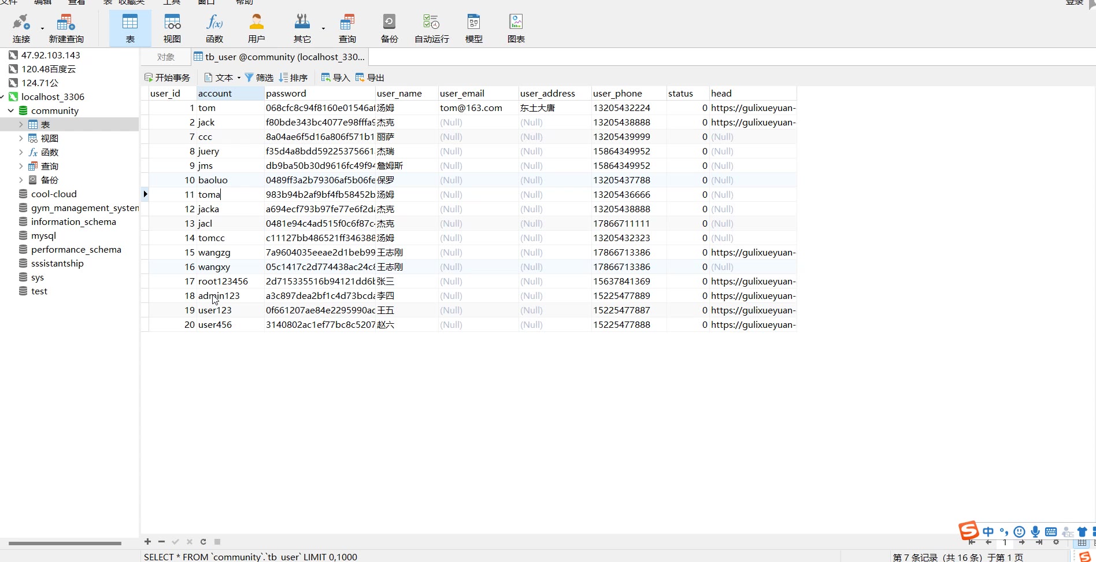Viewport: 1096px width, 562px height.
Task: Click the 备份 (Backup) toolbar icon
Action: 389,28
